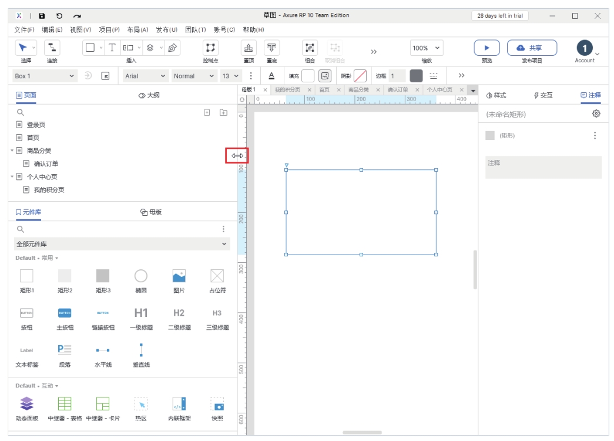
Task: Click the Send to Back (置底) icon
Action: click(271, 48)
